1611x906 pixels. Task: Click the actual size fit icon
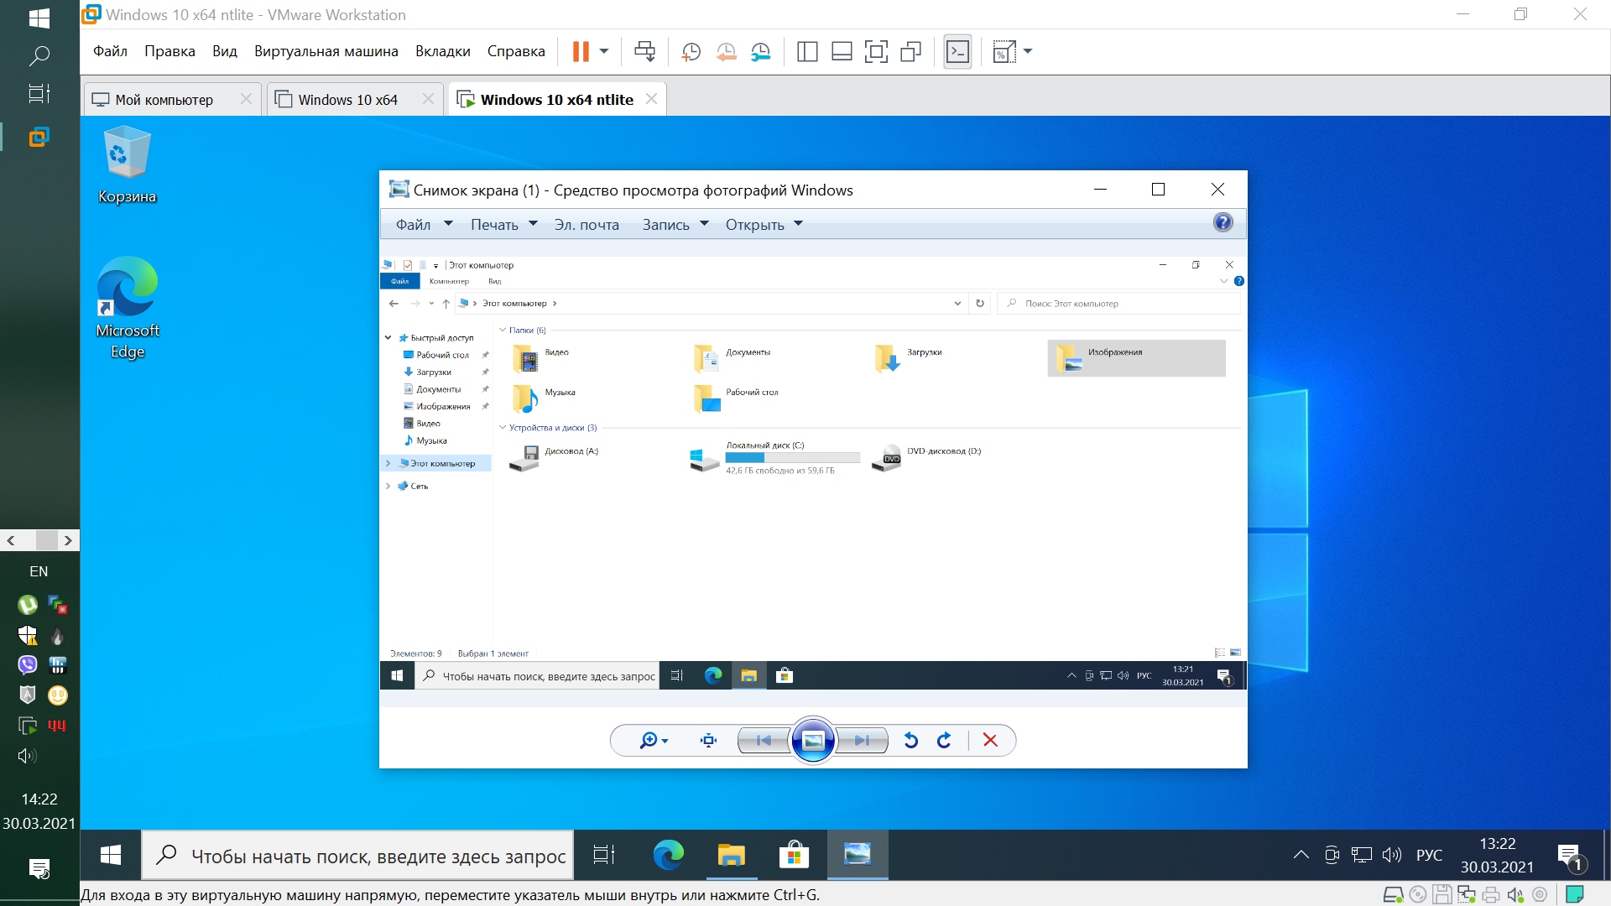[708, 740]
